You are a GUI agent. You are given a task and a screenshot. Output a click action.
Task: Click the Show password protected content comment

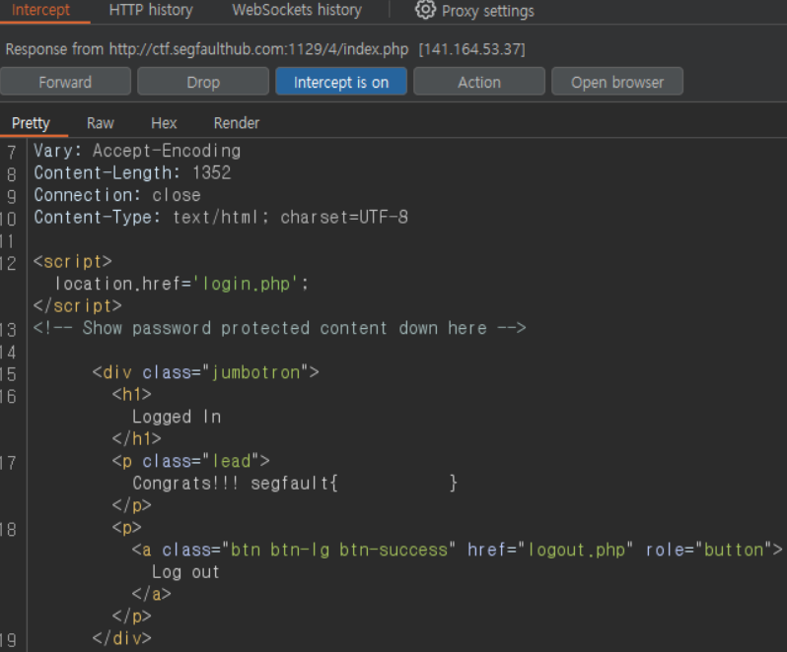(x=279, y=328)
